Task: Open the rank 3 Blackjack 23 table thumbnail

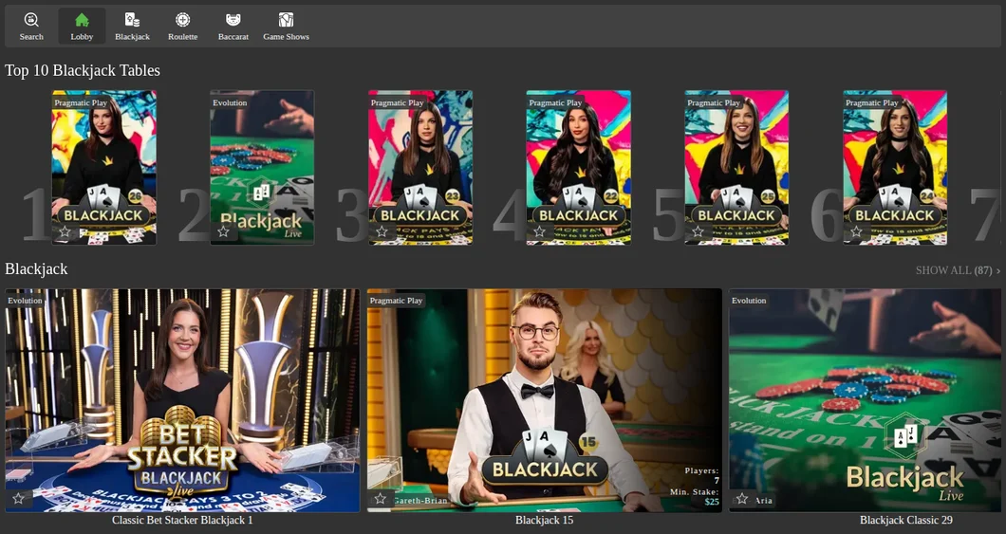Action: pyautogui.click(x=420, y=167)
